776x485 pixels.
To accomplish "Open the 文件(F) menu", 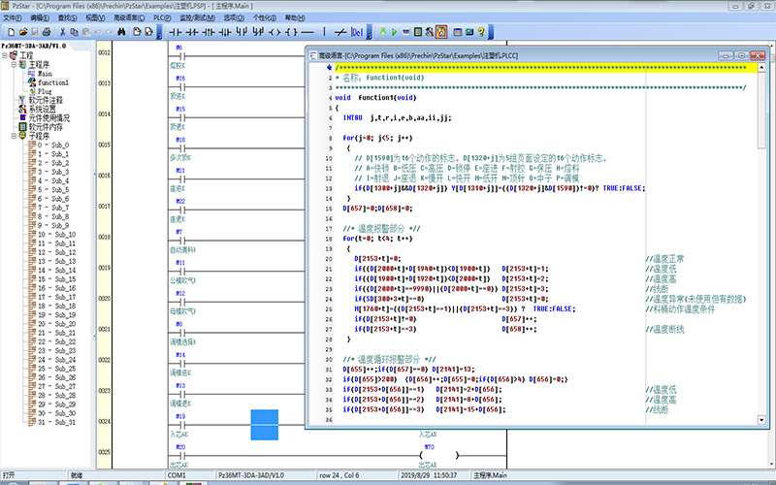I will click(x=14, y=17).
